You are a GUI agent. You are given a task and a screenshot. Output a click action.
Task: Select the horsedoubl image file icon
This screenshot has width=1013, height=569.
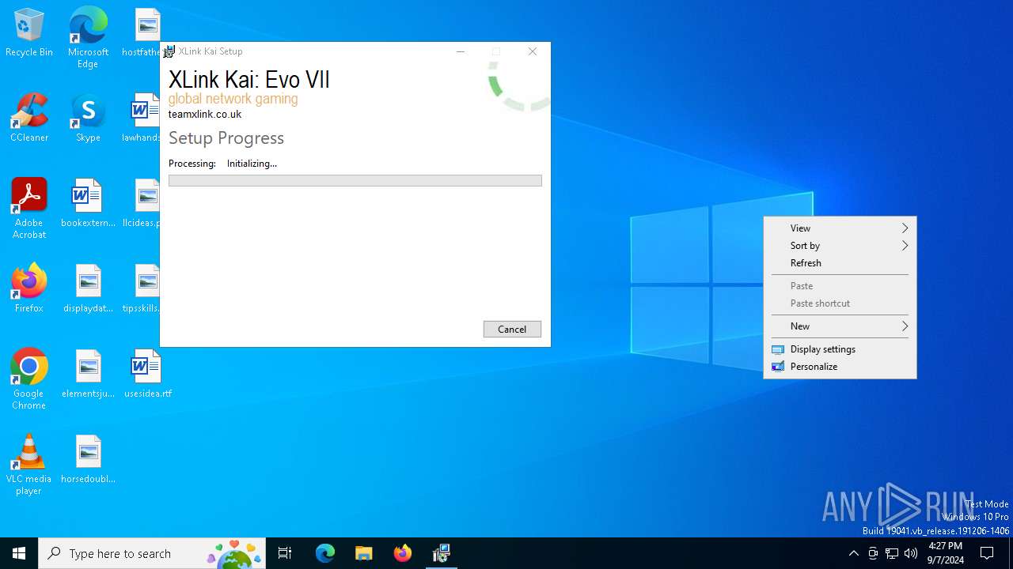[x=88, y=460]
